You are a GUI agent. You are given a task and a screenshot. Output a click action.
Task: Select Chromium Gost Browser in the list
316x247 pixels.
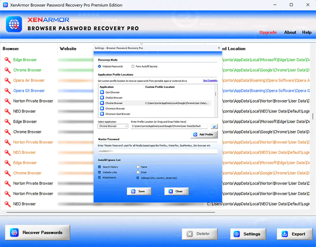click(x=155, y=114)
